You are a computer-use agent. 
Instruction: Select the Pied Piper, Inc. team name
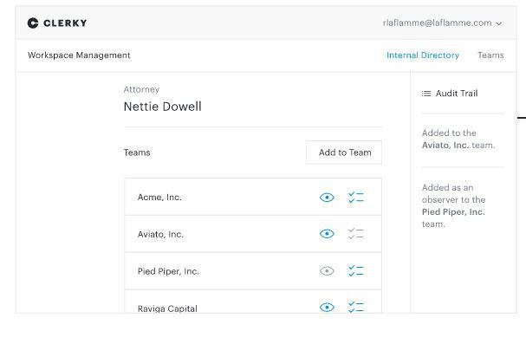[168, 271]
